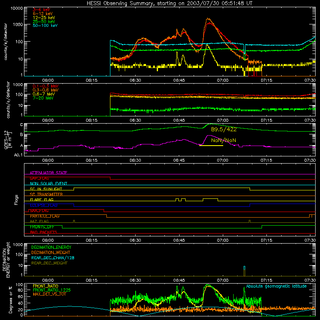
Task: Click the PARTICLE_FLAG label
Action: coord(45,216)
